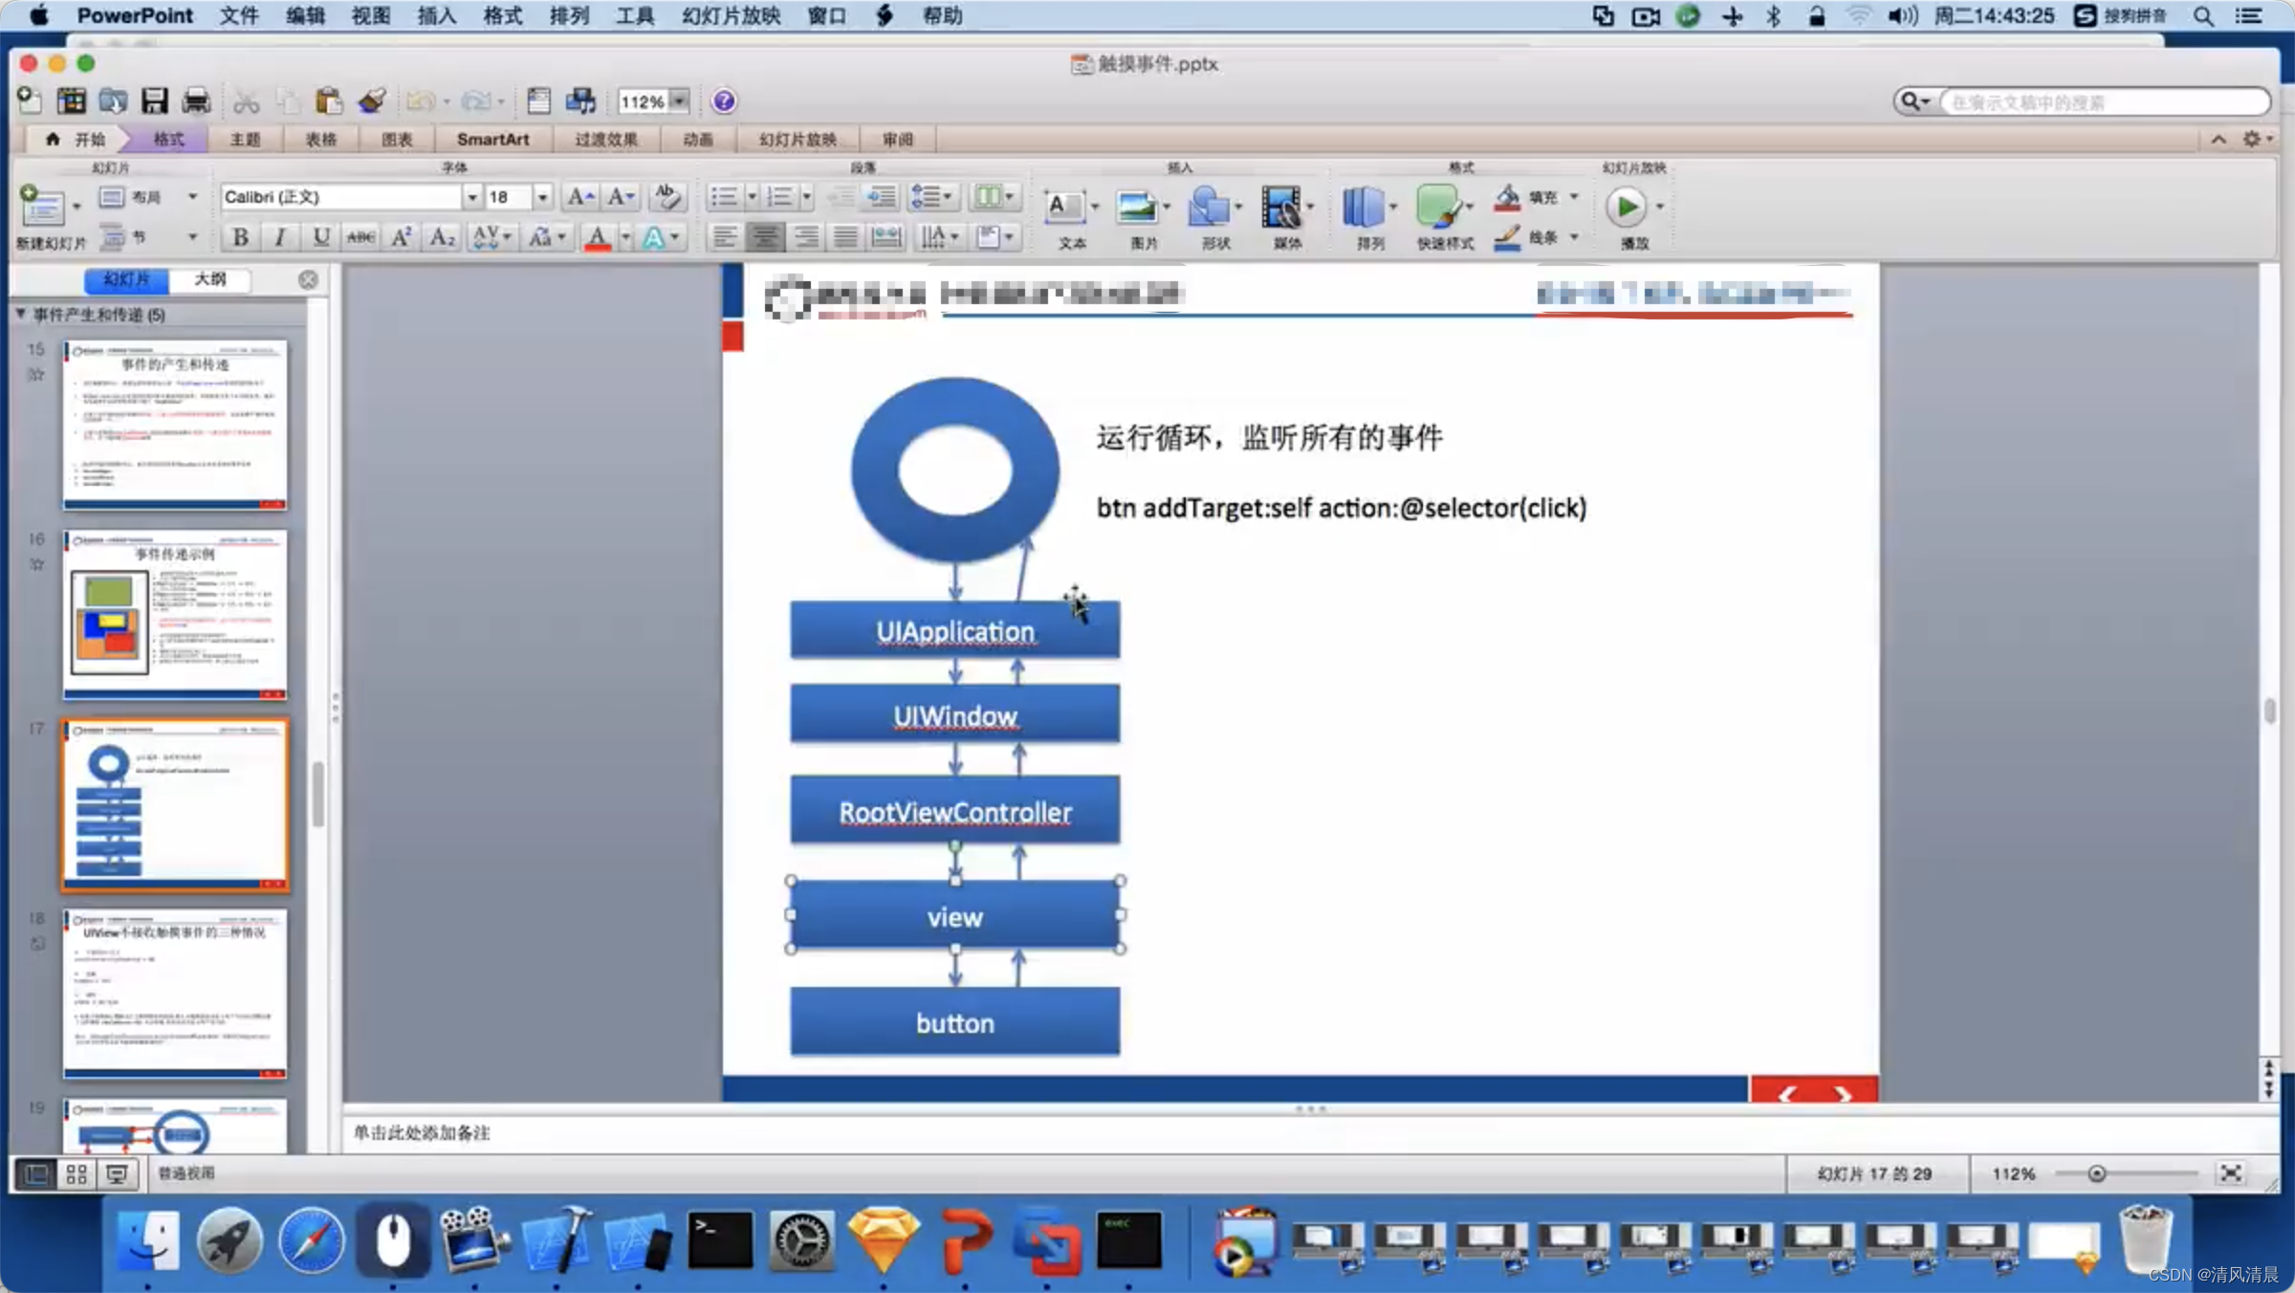Close the slide thumbnail pane
Viewport: 2295px width, 1293px height.
point(308,279)
